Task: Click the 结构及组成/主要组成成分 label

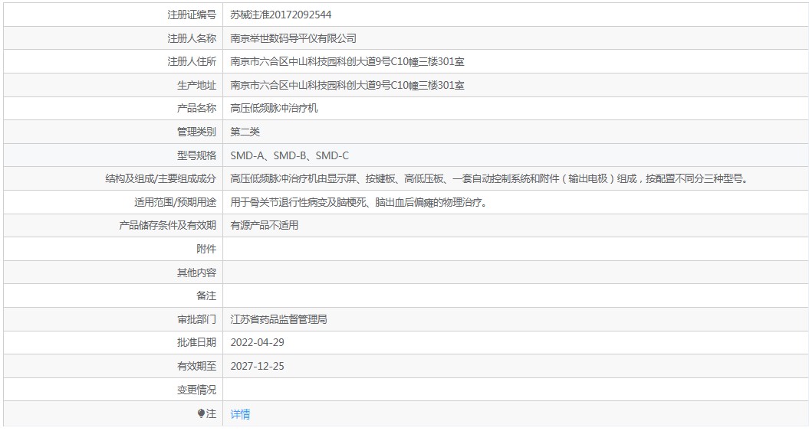Action: (x=160, y=178)
